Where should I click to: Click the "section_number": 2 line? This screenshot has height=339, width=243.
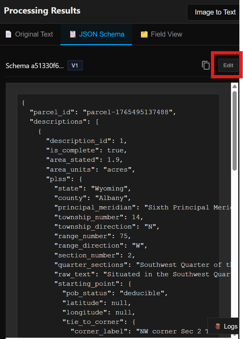tap(95, 255)
